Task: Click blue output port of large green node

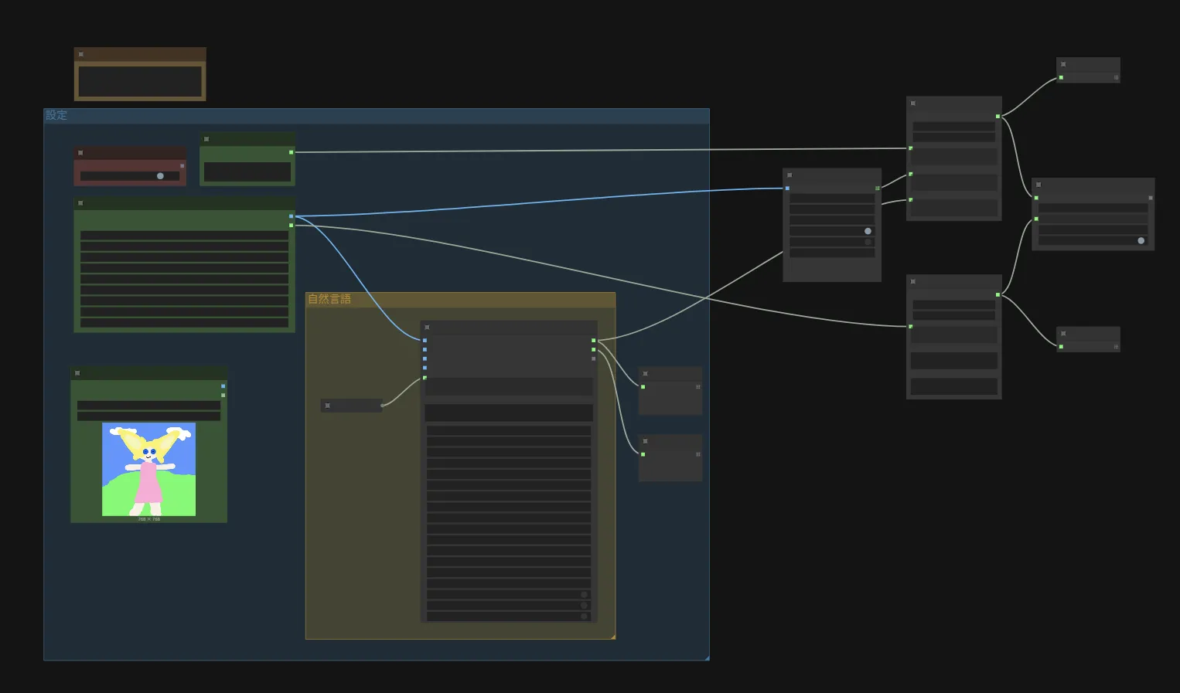Action: tap(291, 216)
